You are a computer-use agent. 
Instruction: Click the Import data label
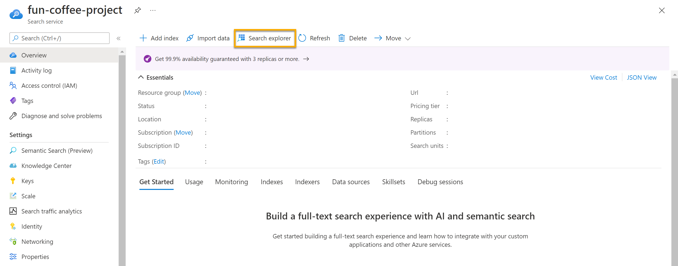213,38
